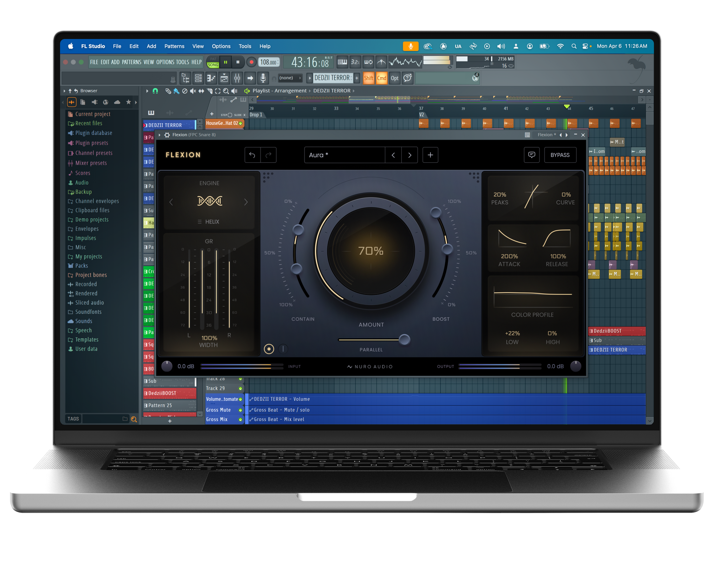Toggle the Playlist snap magnet icon

[x=155, y=91]
